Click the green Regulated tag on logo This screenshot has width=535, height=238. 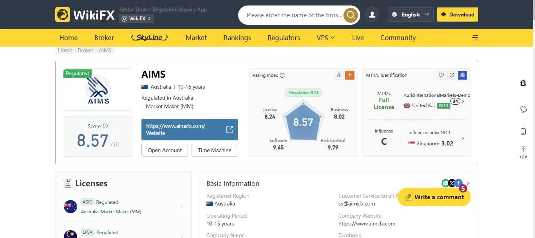click(x=78, y=73)
